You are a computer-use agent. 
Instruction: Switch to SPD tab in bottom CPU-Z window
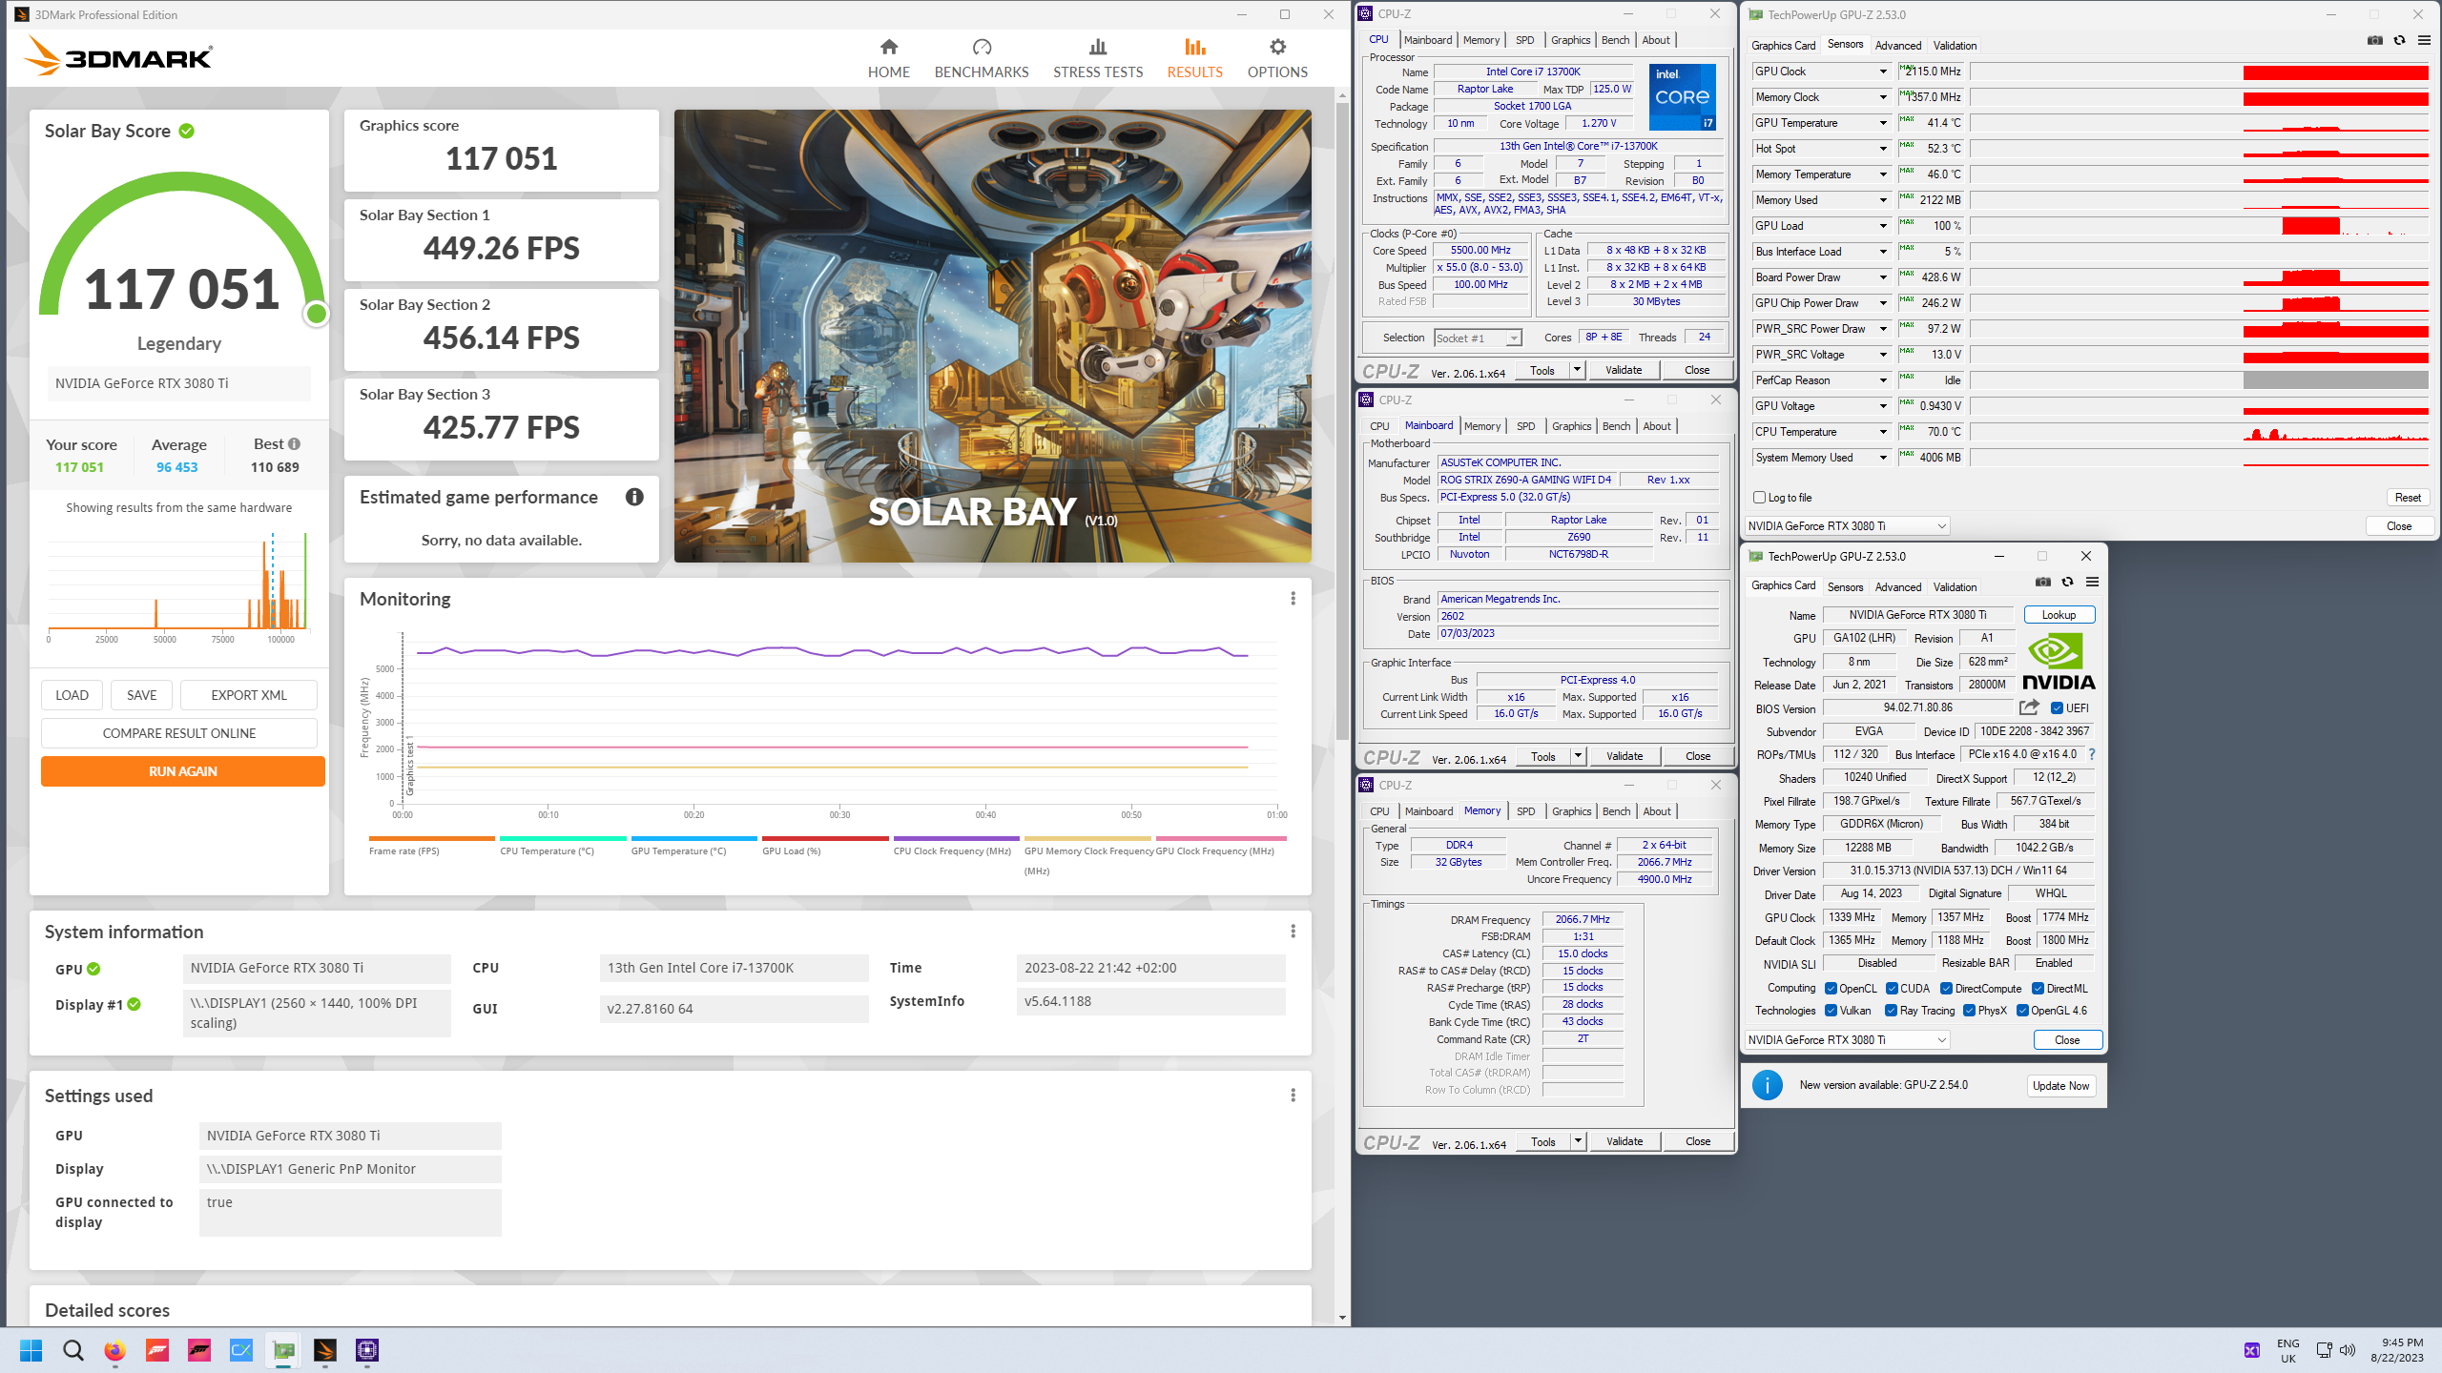click(1525, 811)
